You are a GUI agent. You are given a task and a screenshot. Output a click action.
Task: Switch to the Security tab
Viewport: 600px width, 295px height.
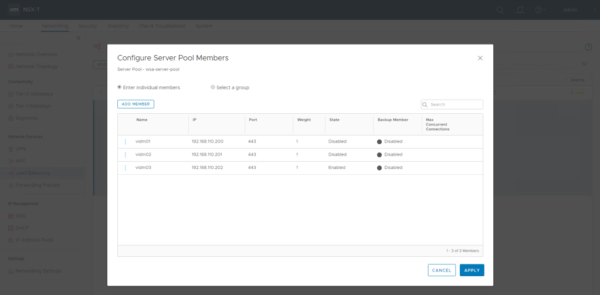tap(87, 26)
